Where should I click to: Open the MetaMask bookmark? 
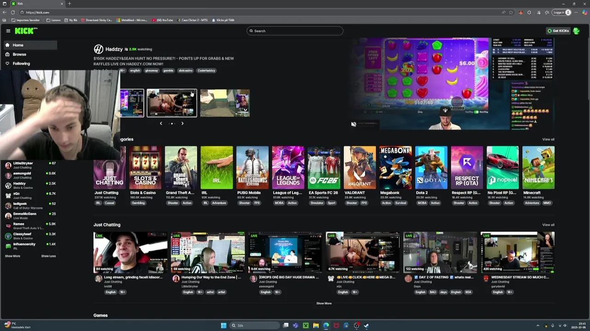pyautogui.click(x=132, y=20)
